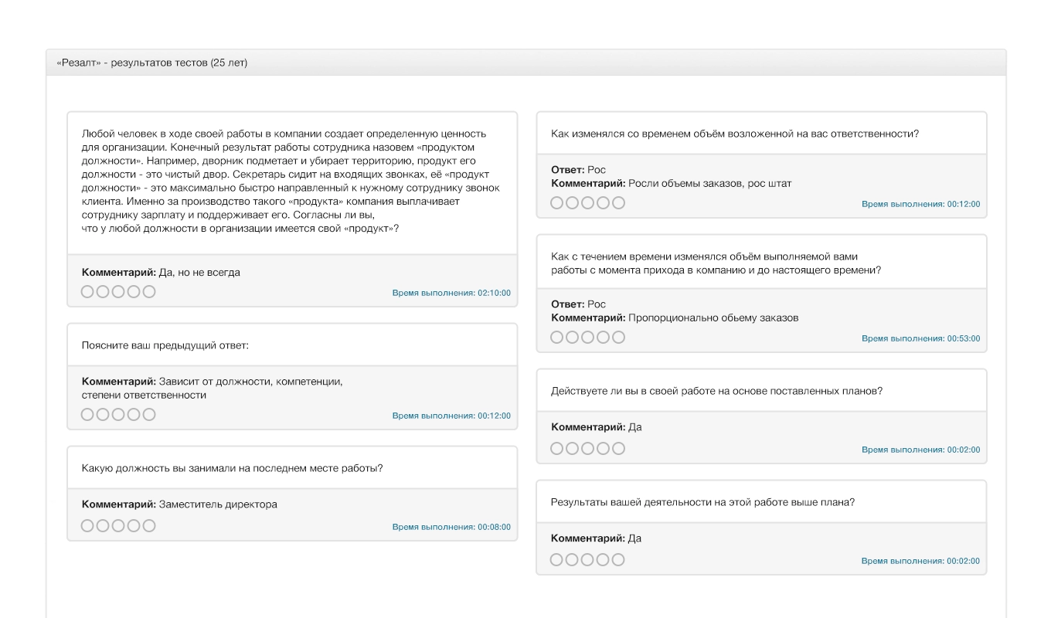
Task: Select first rating circle under 'Пропорционально объему заказов'
Action: [556, 337]
